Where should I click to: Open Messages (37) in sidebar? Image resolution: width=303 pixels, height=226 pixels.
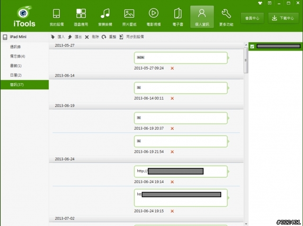[25, 85]
